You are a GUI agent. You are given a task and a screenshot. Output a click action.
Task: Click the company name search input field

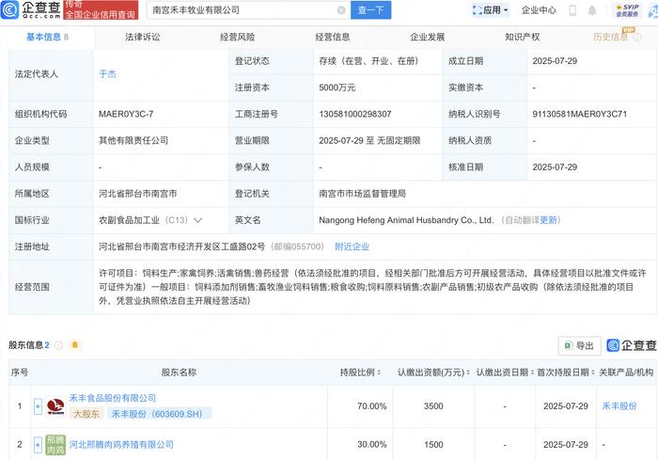[243, 10]
